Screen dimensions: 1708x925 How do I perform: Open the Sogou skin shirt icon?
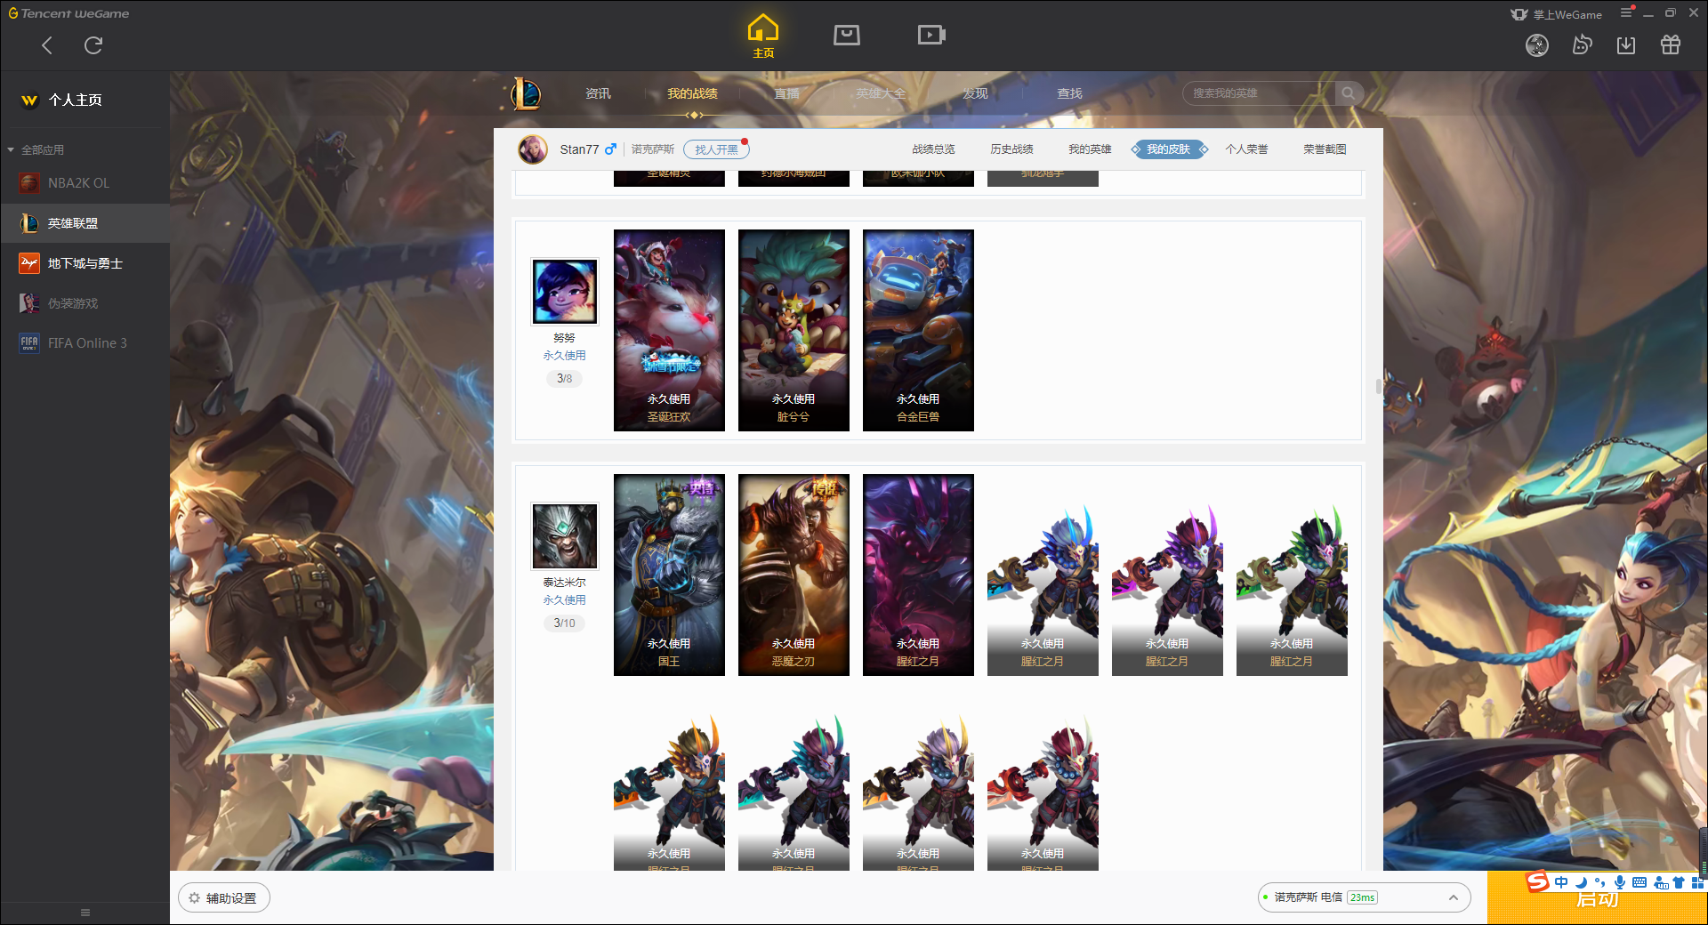pos(1679,882)
